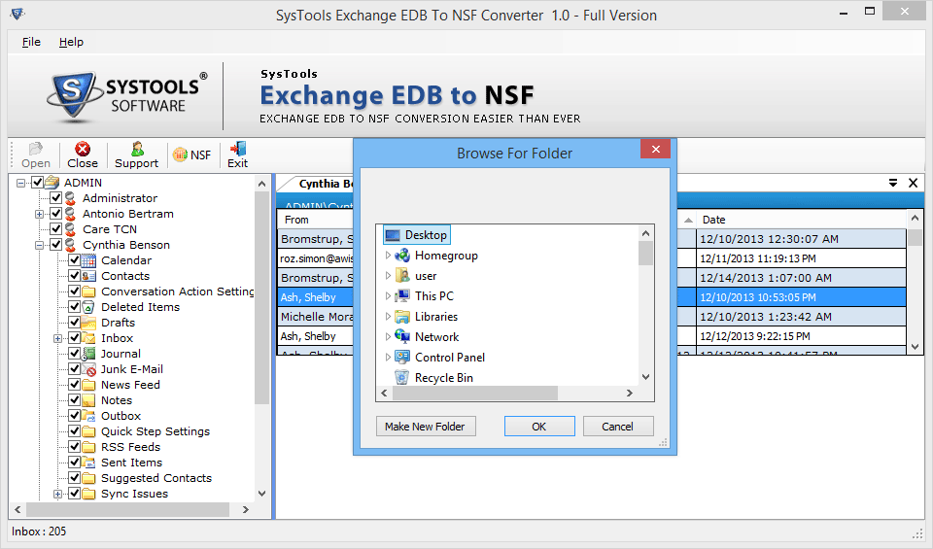Open the Help menu
This screenshot has width=933, height=549.
click(x=71, y=42)
